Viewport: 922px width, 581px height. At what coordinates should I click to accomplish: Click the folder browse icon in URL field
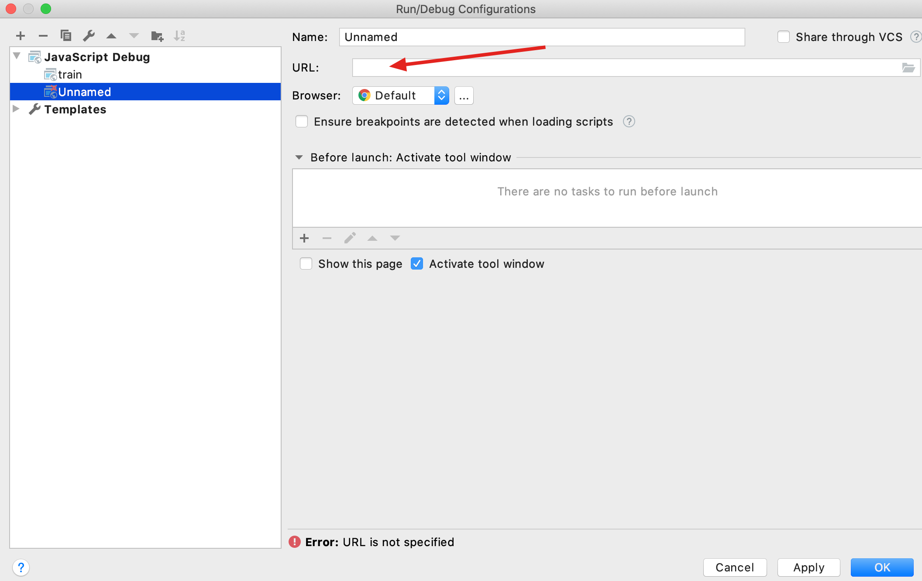(x=908, y=68)
